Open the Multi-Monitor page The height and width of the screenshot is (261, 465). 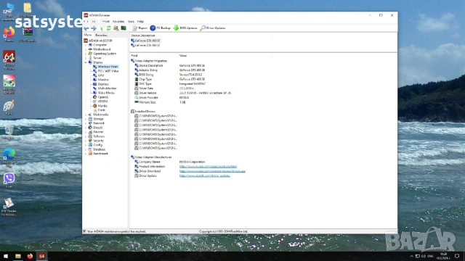tap(105, 88)
